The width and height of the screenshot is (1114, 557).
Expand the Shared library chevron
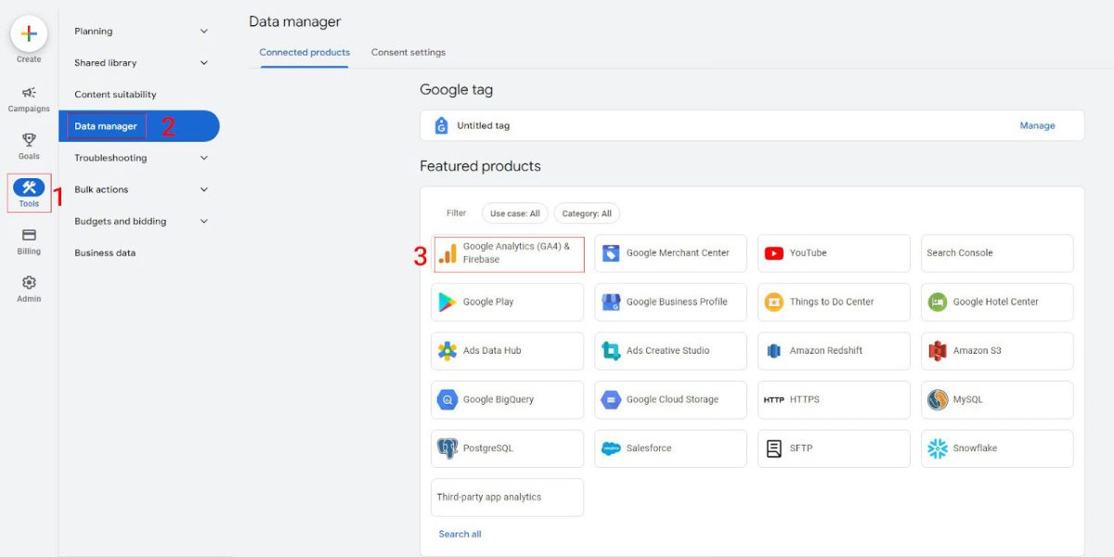pos(204,63)
